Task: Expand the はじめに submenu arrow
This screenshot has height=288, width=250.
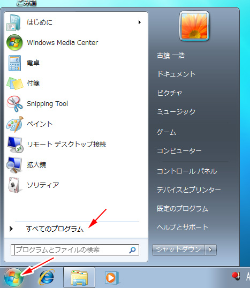Action: 140,22
